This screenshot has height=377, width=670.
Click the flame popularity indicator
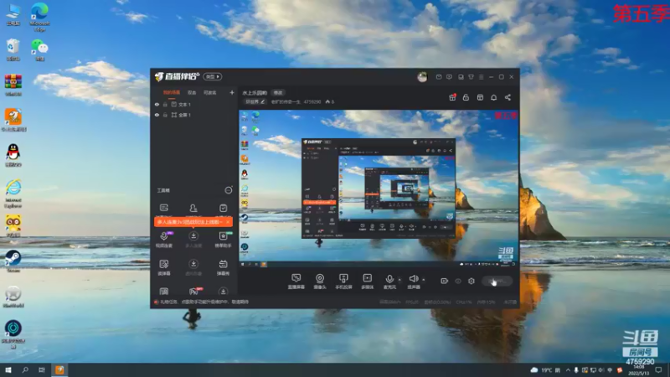pos(329,101)
